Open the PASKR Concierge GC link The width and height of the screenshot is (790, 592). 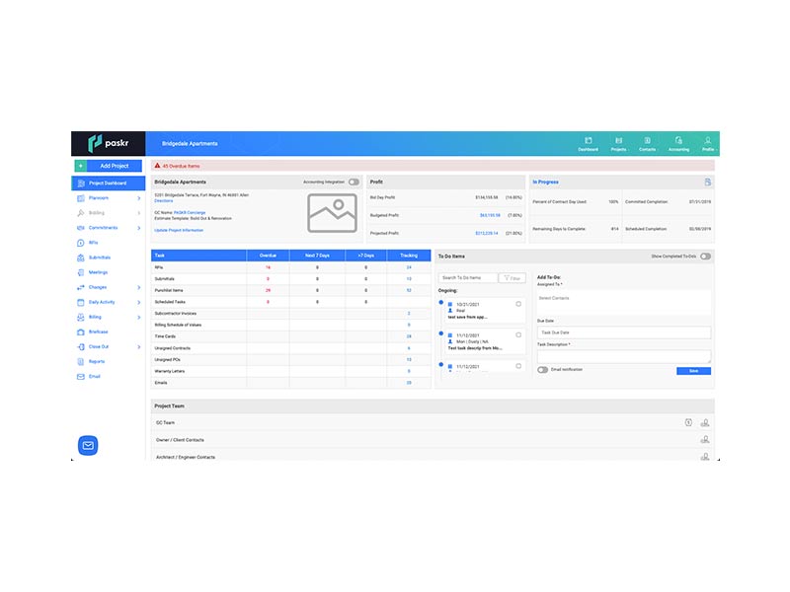click(190, 213)
